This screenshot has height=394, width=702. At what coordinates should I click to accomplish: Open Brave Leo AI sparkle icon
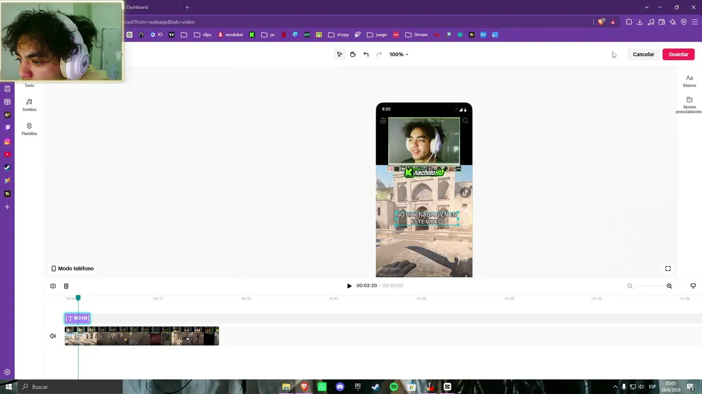click(x=673, y=22)
